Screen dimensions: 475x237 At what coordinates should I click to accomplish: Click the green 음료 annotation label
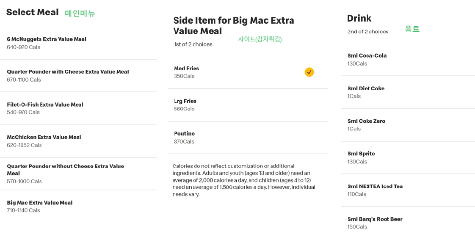[412, 29]
